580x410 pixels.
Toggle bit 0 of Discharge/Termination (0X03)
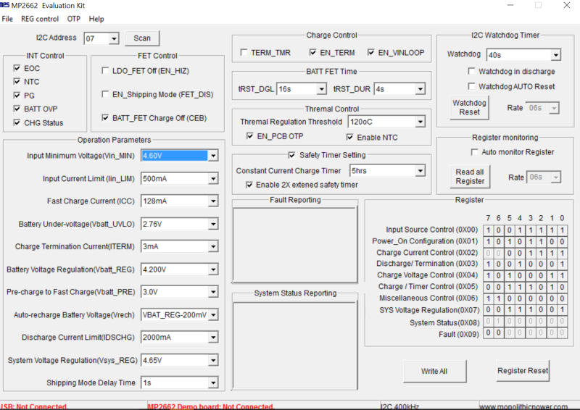pos(562,264)
